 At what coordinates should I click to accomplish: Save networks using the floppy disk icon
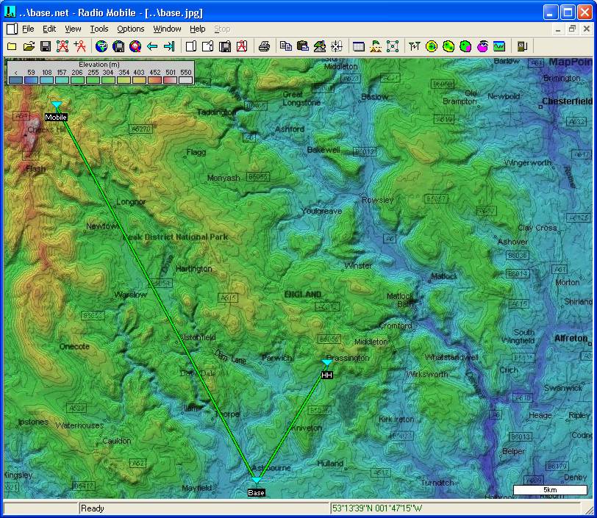[46, 46]
